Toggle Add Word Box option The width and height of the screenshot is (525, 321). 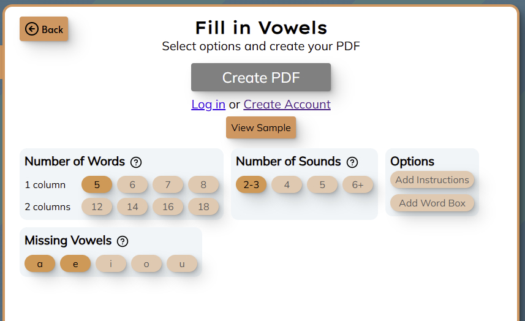432,203
